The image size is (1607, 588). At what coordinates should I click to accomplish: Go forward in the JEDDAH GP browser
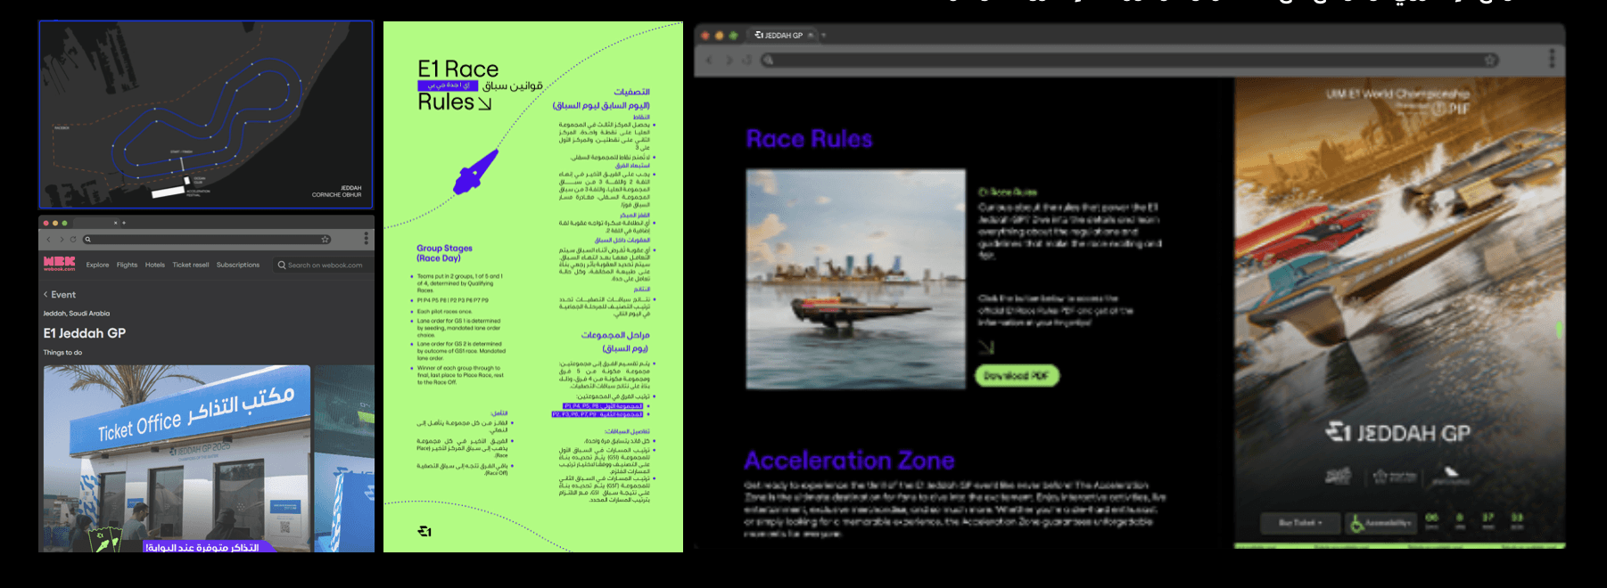tap(729, 60)
